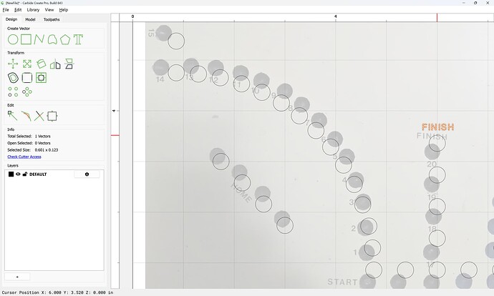Minimize the Carbide Create window
Image resolution: width=494 pixels, height=296 pixels.
point(464,3)
